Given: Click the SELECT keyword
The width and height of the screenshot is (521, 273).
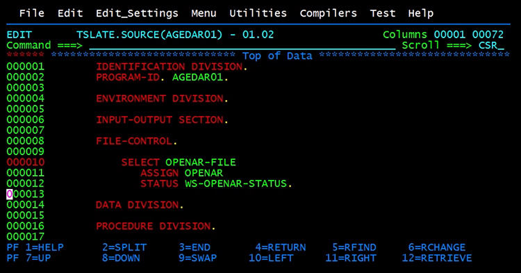Looking at the screenshot, I should click(140, 163).
